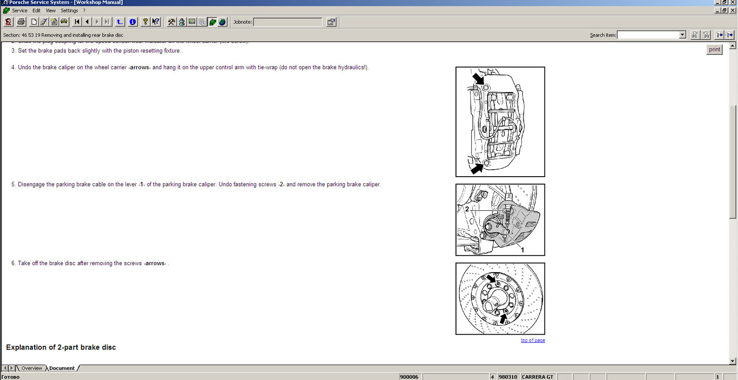738x380 pixels.
Task: Open the Settings menu
Action: [69, 10]
